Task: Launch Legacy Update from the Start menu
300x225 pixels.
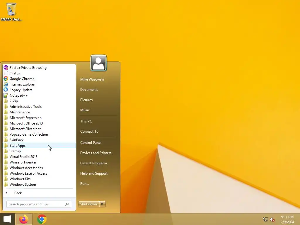Action: pyautogui.click(x=39, y=90)
